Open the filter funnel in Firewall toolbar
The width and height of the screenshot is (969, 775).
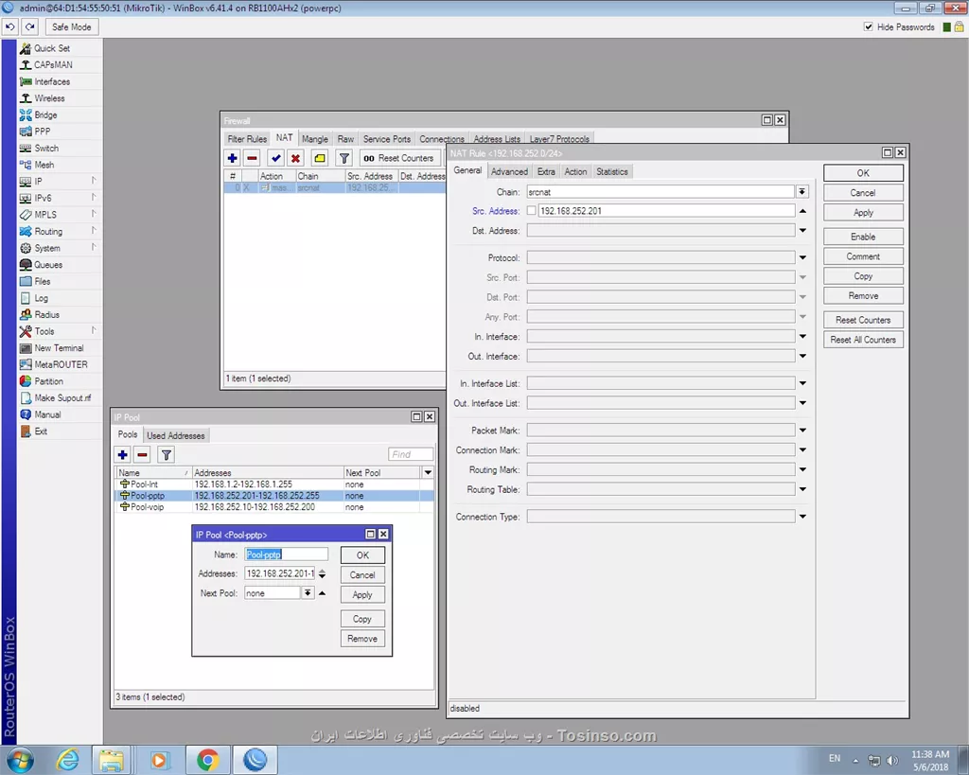pos(344,158)
